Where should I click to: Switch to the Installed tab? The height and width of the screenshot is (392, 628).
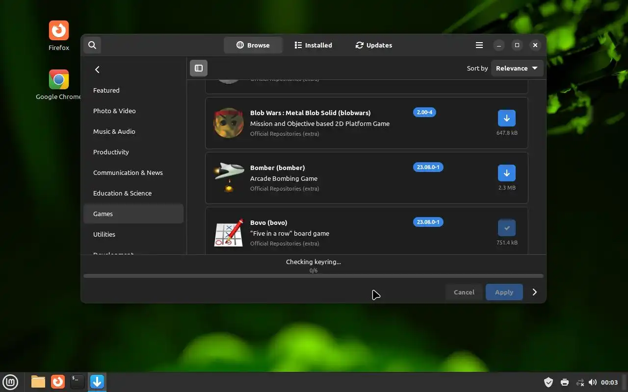[x=313, y=45]
